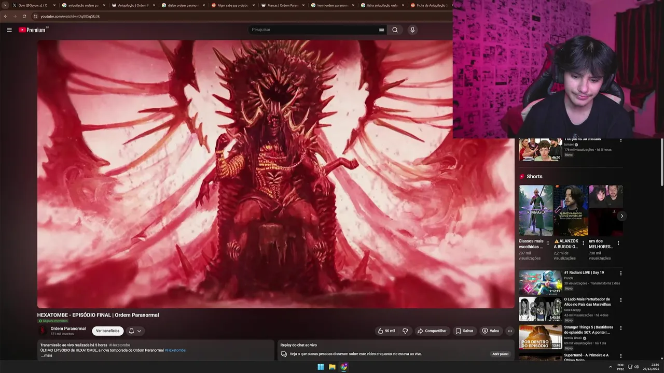Open options for 'O Lado Mais Perturbador de Alice'
Screen dimensions: 664x373
621,300
